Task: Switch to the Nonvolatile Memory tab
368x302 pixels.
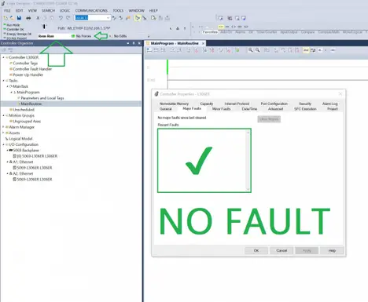Action: pos(174,104)
